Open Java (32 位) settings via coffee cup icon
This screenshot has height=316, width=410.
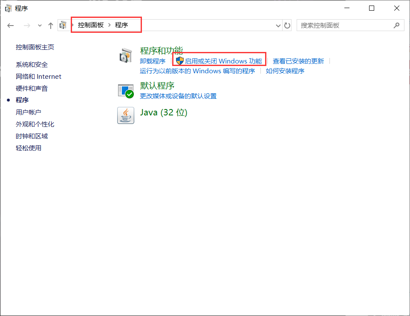pyautogui.click(x=125, y=115)
